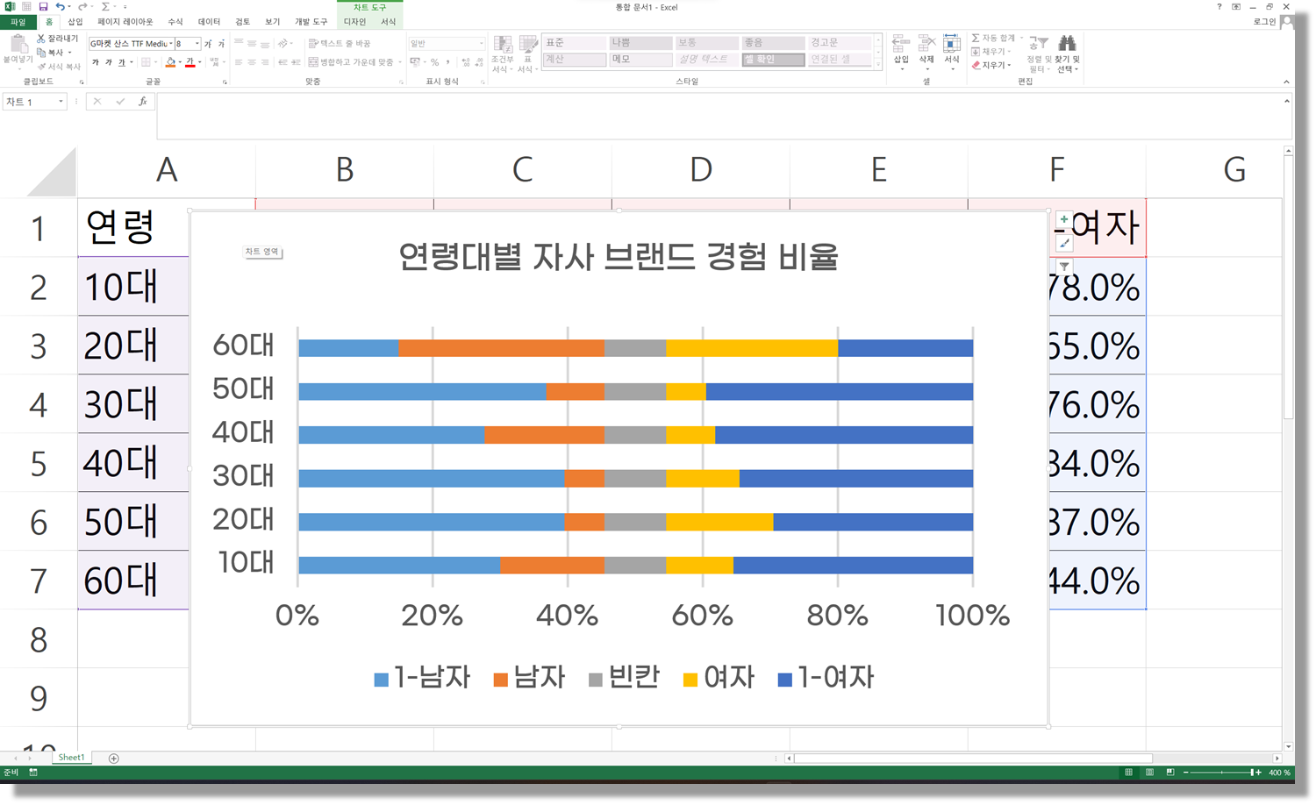
Task: Open the Clear (지우기) dropdown
Action: (x=1010, y=65)
